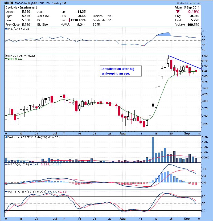The height and width of the screenshot is (221, 213).
Task: Click the Sep label on the price chart axis
Action: coord(187,133)
